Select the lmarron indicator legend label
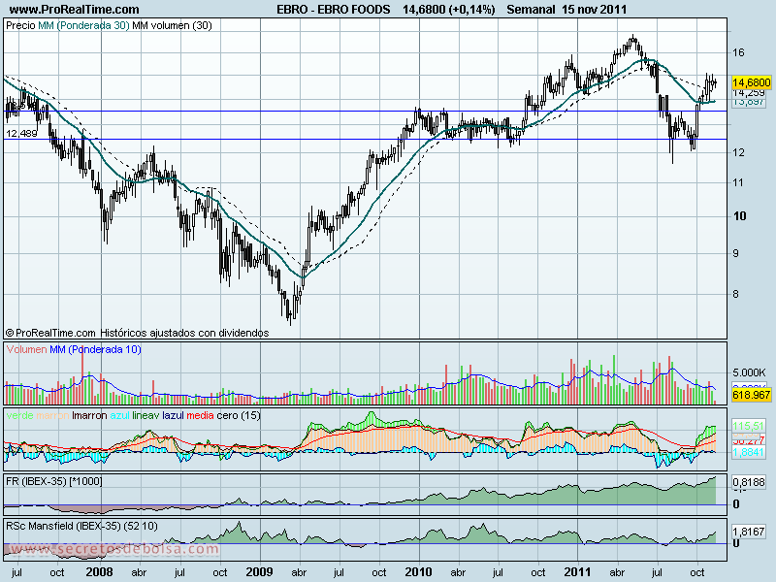Screen dimensions: 776x582 89,415
